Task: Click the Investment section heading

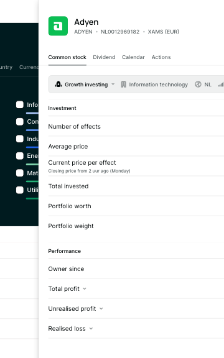Action: pos(62,108)
